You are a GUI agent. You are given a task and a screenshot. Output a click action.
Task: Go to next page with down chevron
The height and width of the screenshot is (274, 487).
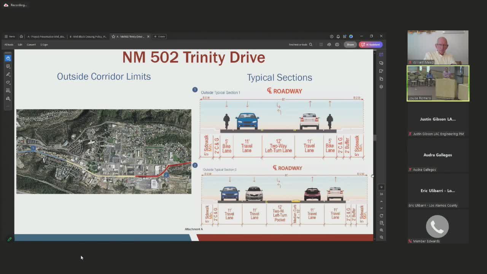(381, 208)
